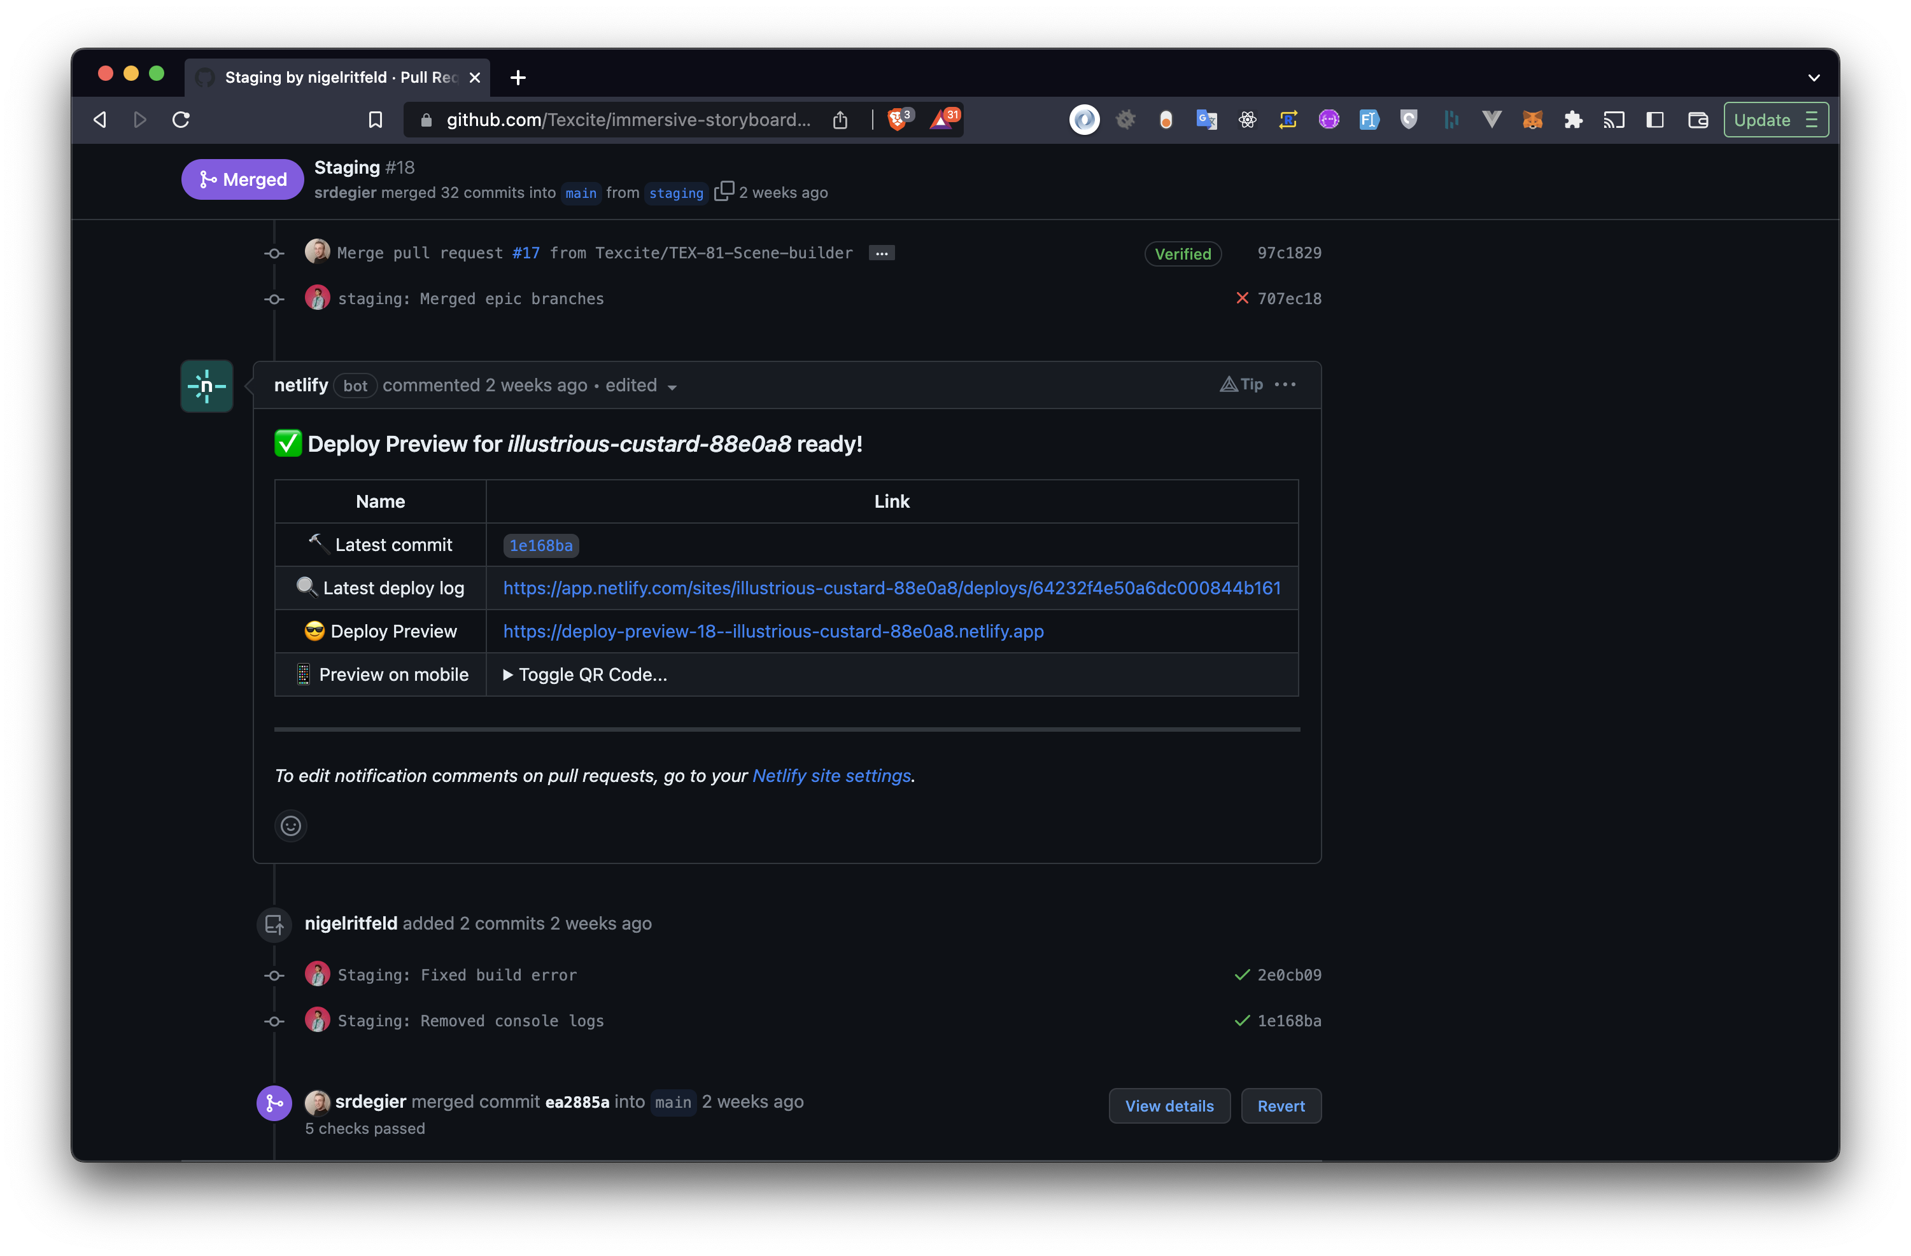Click the Cast to device icon

1614,120
